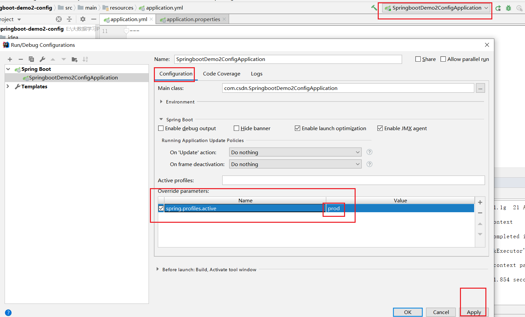Image resolution: width=525 pixels, height=317 pixels.
Task: Click the Main class input field
Action: [x=348, y=88]
